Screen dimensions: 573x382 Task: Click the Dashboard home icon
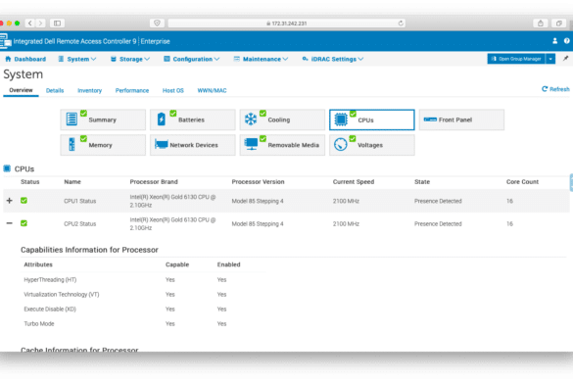[x=8, y=59]
